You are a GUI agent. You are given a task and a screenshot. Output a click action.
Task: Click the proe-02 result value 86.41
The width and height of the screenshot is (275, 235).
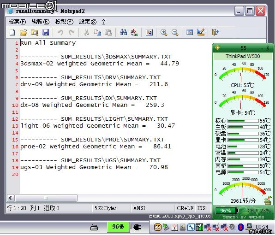pos(162,147)
